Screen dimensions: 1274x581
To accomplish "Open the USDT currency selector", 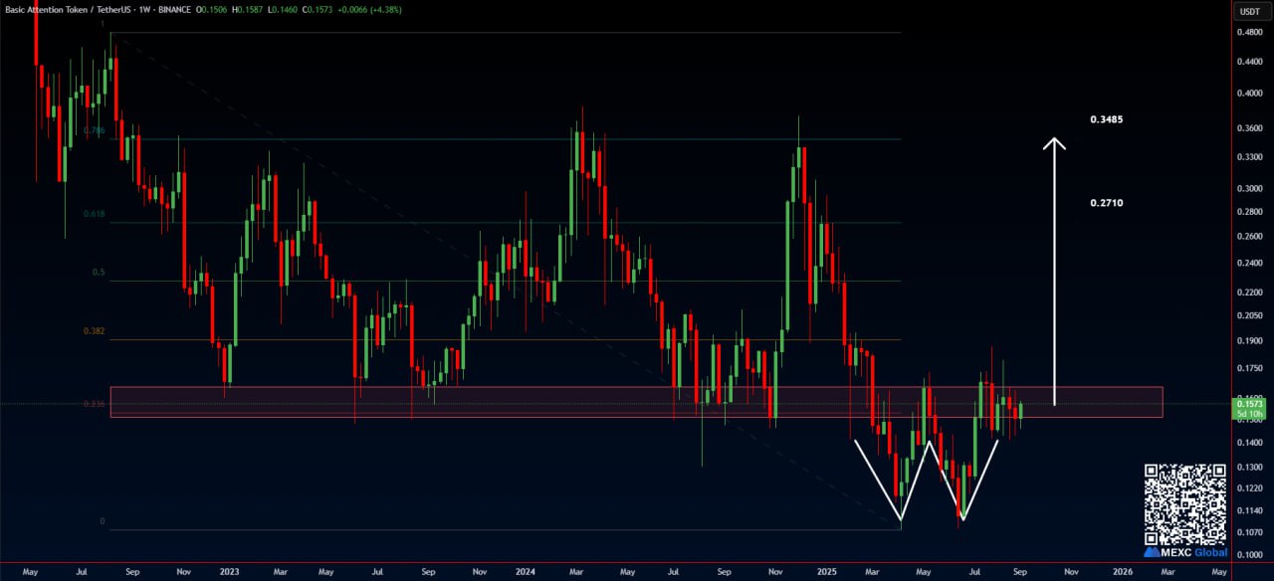I will [1248, 12].
